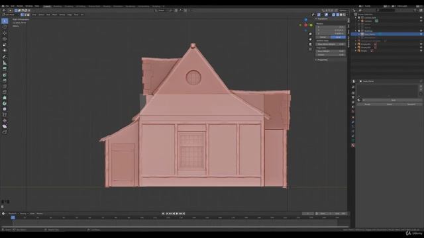Click the Local button in Transform panel
The height and width of the screenshot is (238, 424).
pos(338,37)
